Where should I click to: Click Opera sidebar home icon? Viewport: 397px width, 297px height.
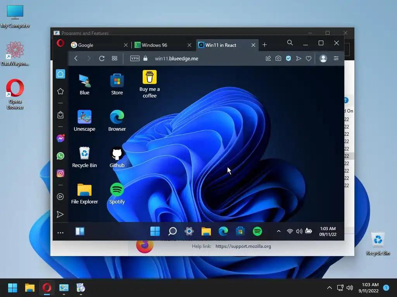[x=60, y=74]
